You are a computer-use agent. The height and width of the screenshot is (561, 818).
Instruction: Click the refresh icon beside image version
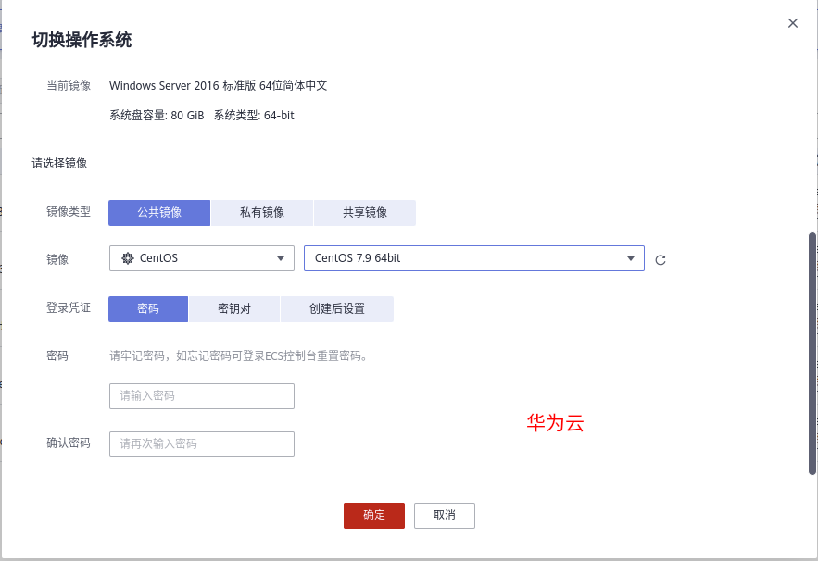click(x=661, y=259)
